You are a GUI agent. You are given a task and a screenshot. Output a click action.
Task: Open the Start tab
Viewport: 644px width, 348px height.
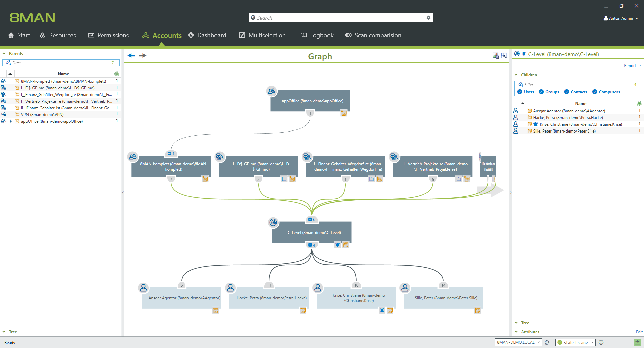[19, 35]
